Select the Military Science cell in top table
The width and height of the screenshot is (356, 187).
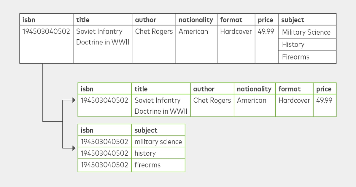(307, 32)
